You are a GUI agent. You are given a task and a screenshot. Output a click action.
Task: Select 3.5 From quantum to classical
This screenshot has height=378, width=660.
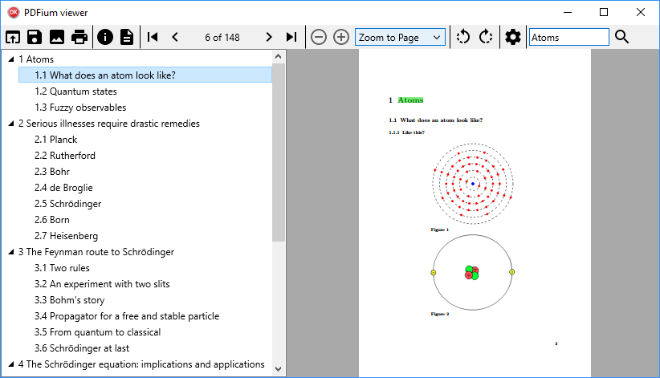tap(98, 332)
